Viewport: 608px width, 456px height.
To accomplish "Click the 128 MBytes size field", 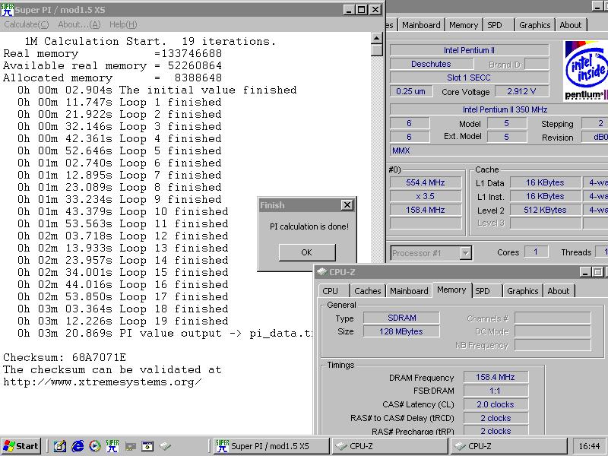I will coord(402,331).
